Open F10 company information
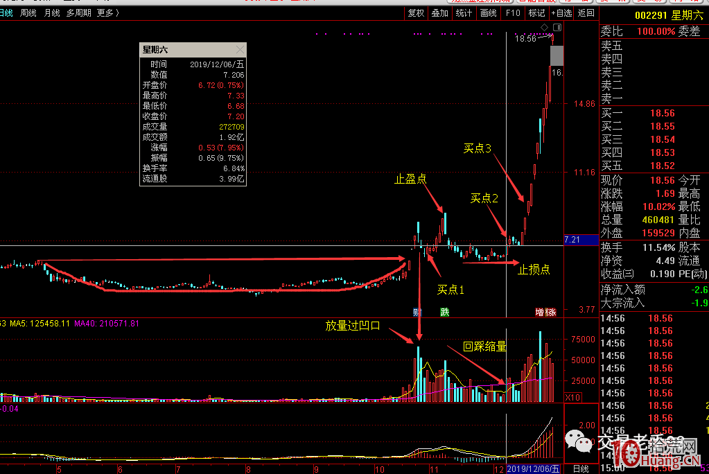Image resolution: width=709 pixels, height=474 pixels. 513,13
